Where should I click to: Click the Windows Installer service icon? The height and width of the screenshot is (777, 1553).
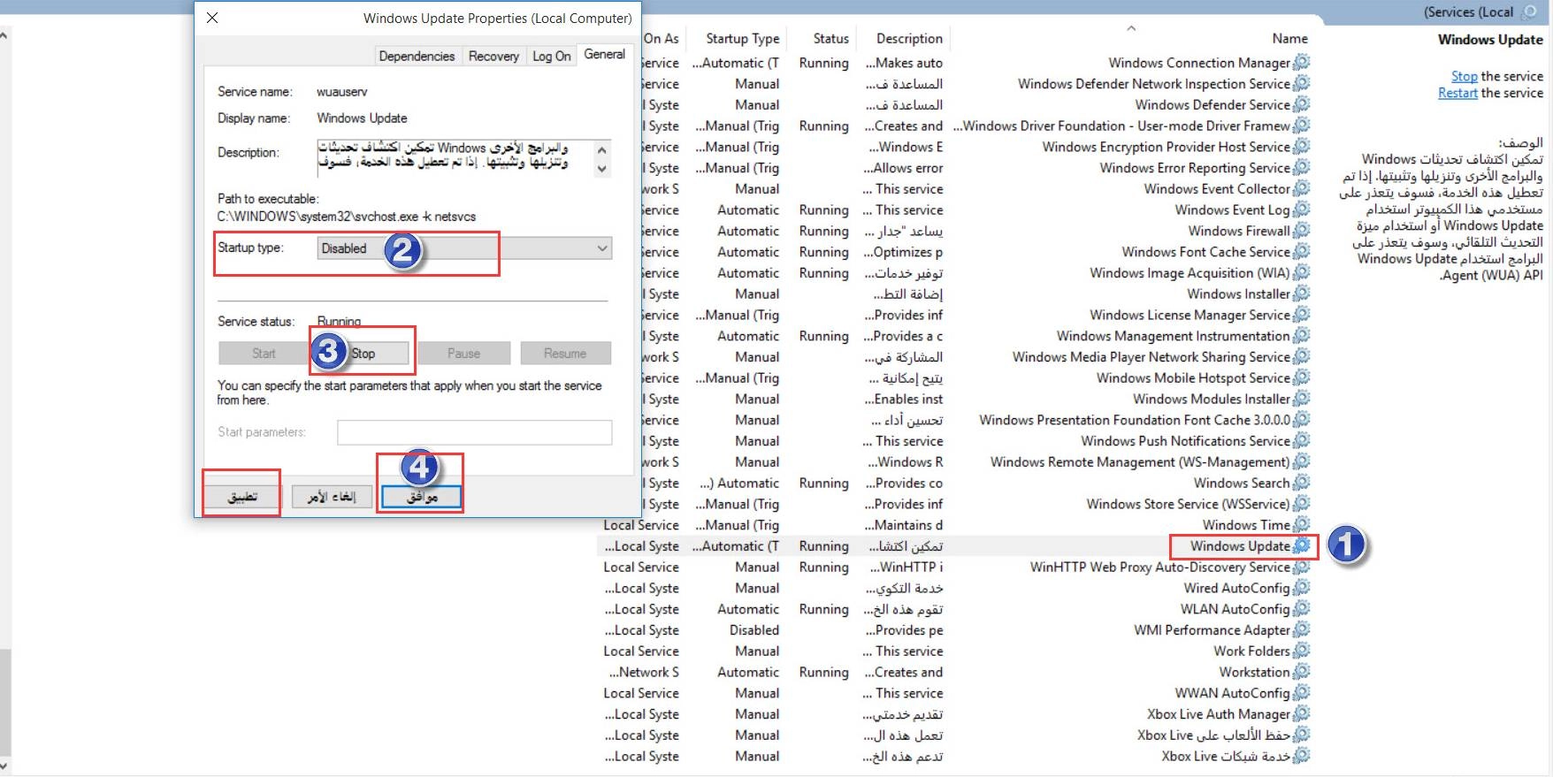(x=1301, y=293)
